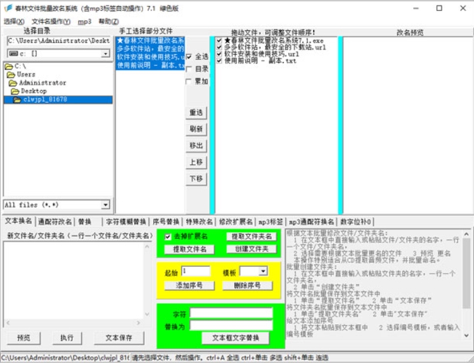Click the app icon in title bar
The image size is (474, 363).
(8, 8)
